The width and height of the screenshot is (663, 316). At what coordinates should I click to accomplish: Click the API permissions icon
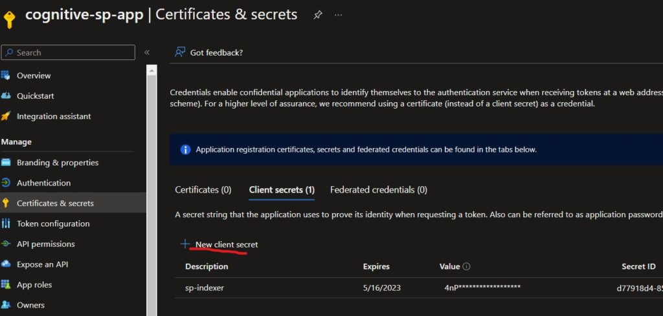point(5,244)
